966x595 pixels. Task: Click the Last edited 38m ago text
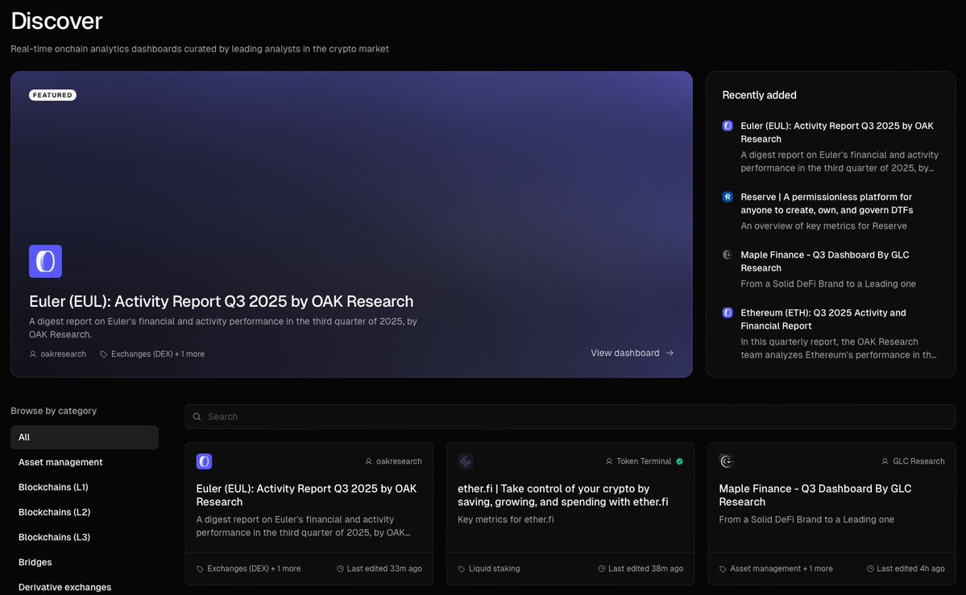645,569
